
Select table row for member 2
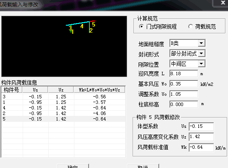click(x=63, y=113)
